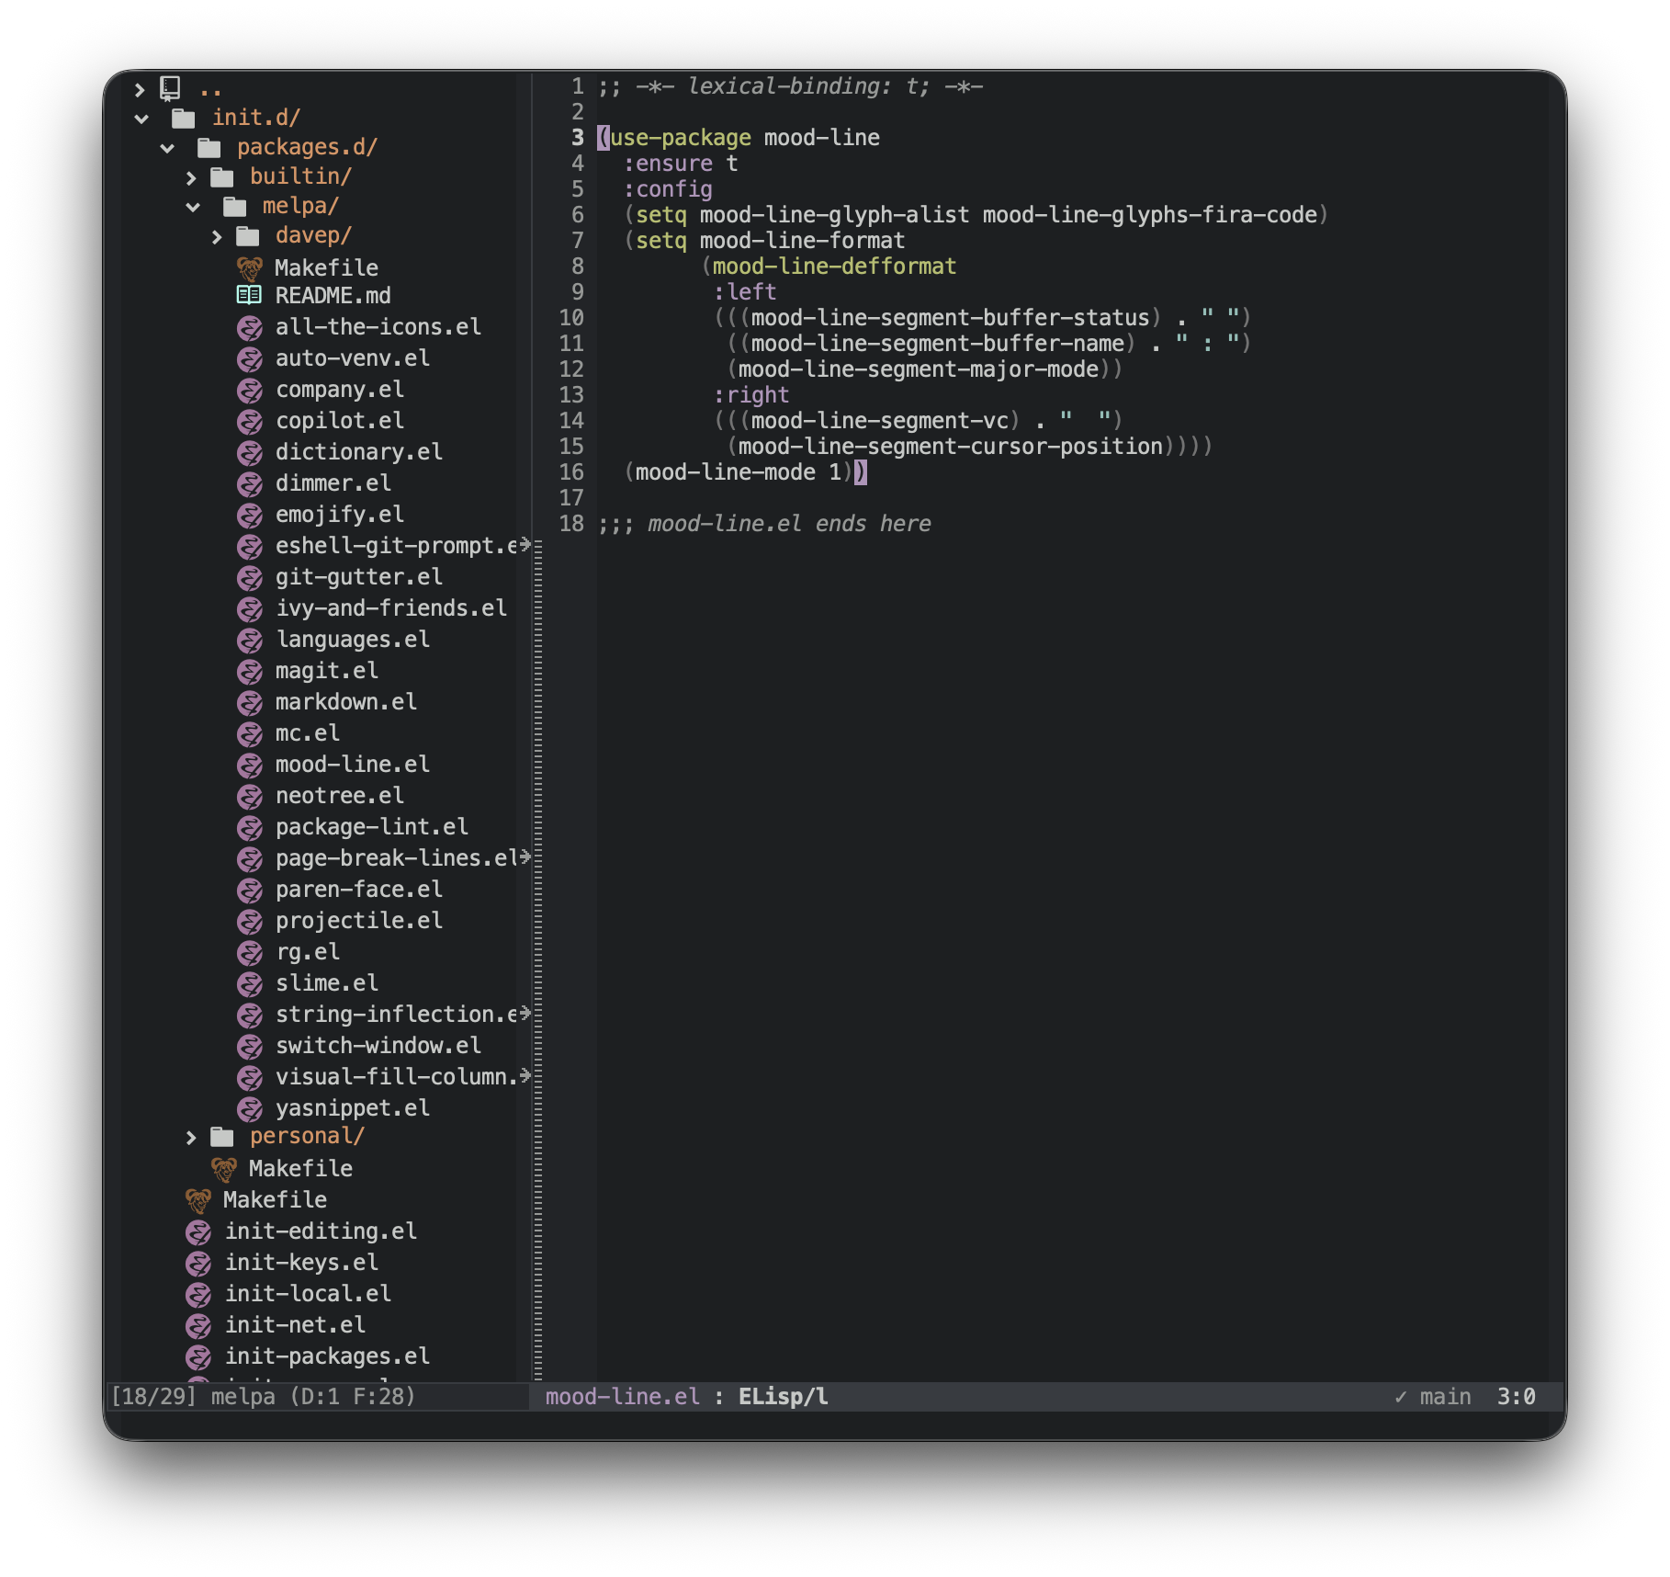This screenshot has height=1577, width=1670.
Task: Click the 3:0 cursor position indicator
Action: 1517,1397
